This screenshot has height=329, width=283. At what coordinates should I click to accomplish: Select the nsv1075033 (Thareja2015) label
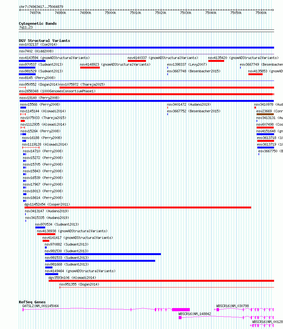(x=43, y=118)
